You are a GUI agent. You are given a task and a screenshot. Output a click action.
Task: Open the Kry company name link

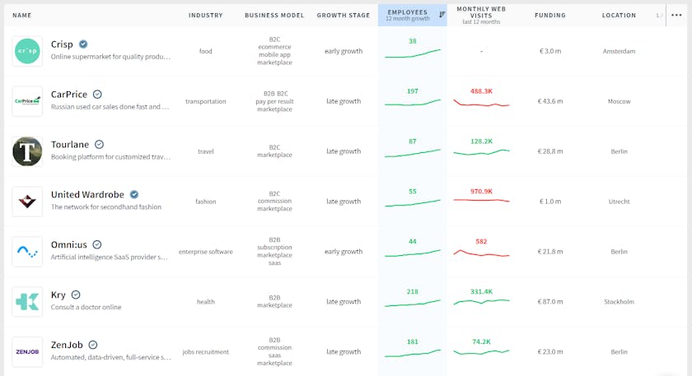[58, 295]
